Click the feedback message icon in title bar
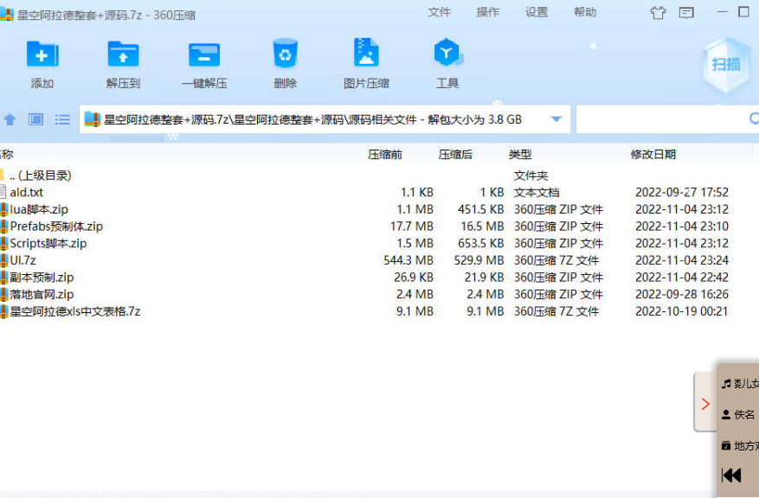Image resolution: width=759 pixels, height=498 pixels. coord(686,13)
